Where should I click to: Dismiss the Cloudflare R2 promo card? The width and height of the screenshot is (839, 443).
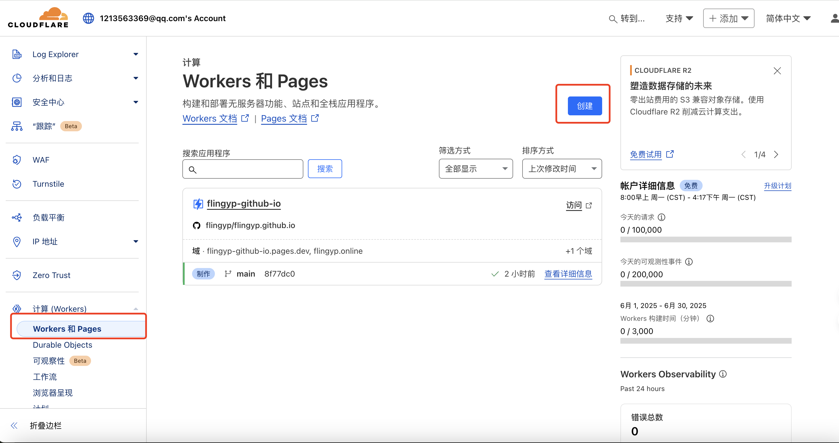tap(777, 71)
